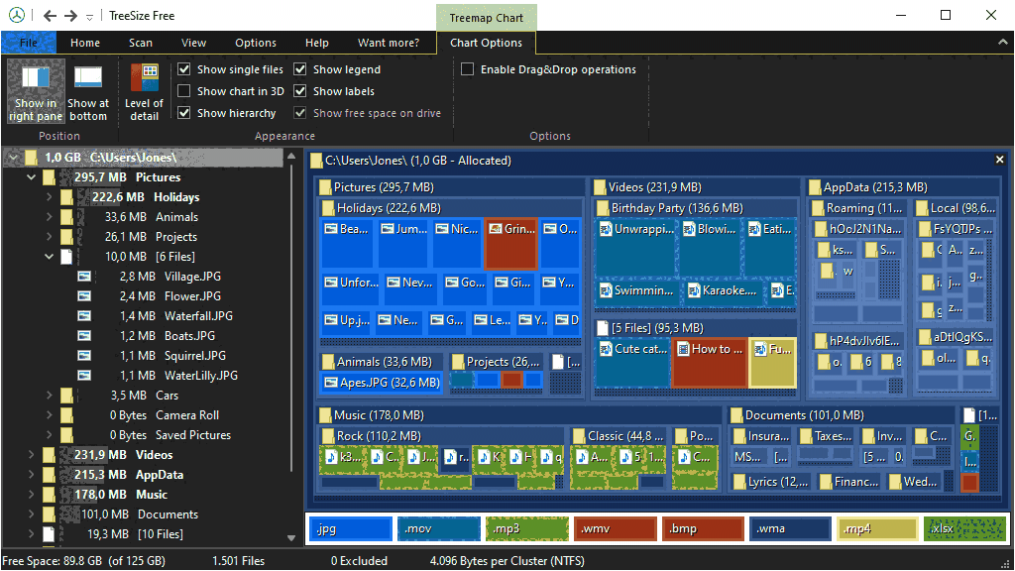Click the .mp3 legend color swatch
The image size is (1015, 571).
(x=527, y=528)
